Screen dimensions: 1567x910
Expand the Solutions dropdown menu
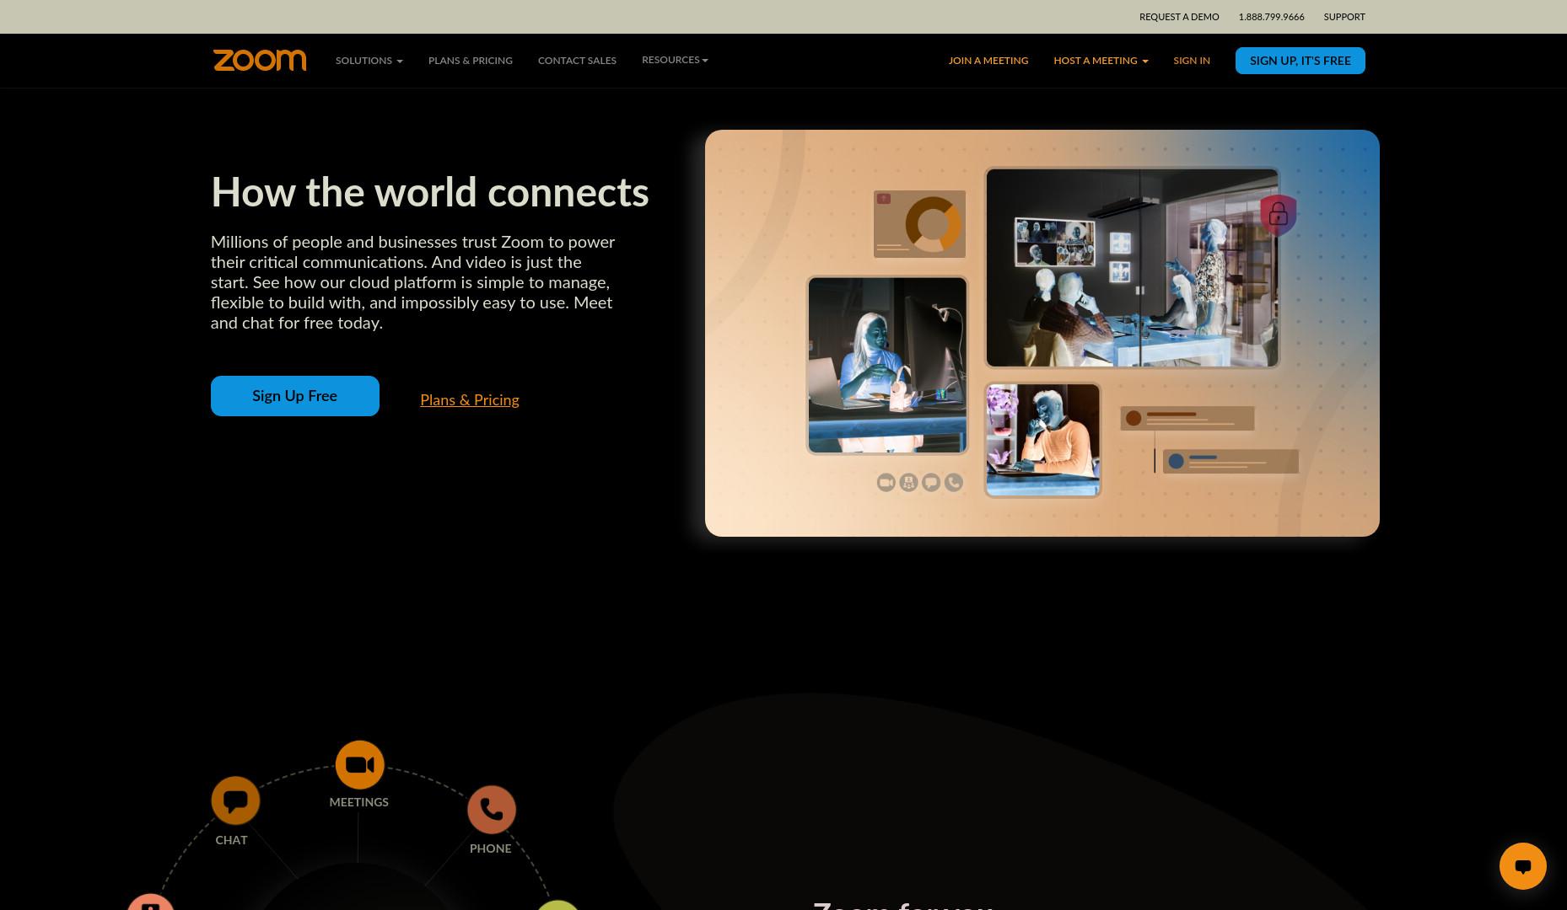coord(369,61)
